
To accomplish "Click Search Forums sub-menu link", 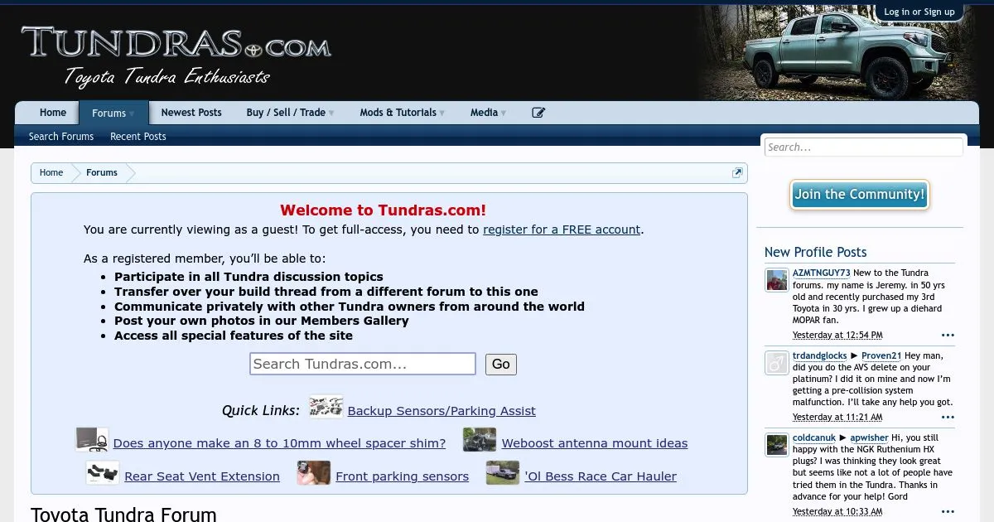I will (61, 137).
